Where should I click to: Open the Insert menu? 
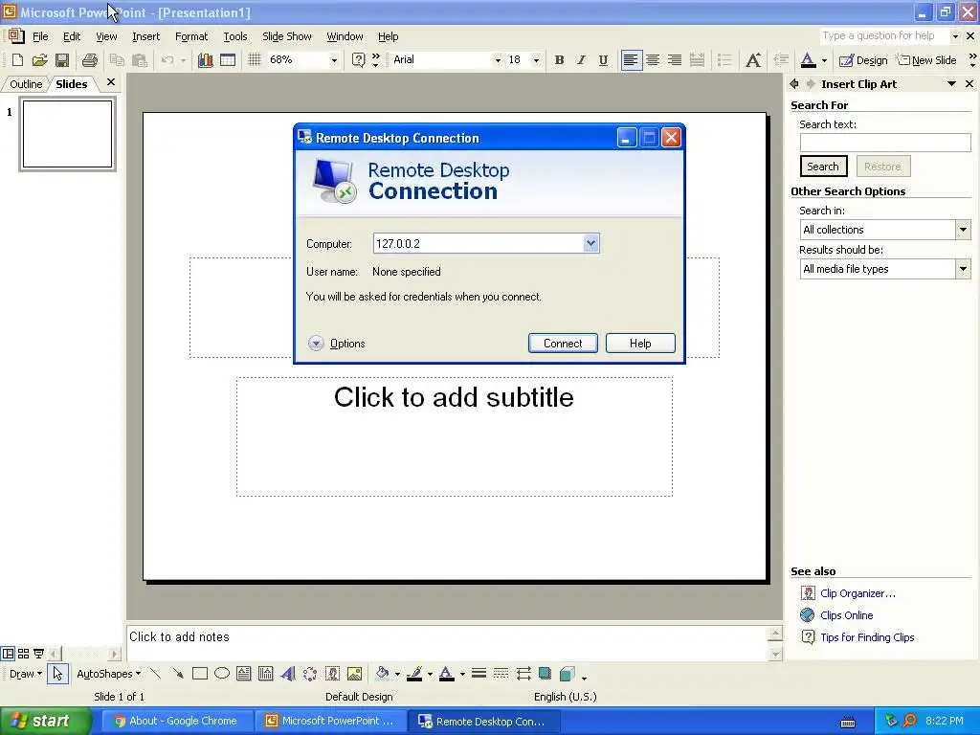(x=145, y=36)
